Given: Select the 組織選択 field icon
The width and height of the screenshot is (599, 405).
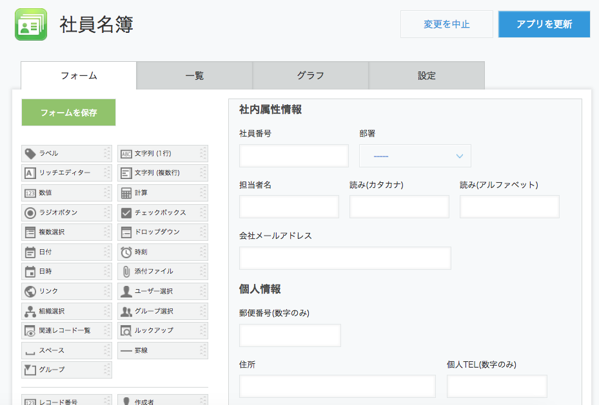Looking at the screenshot, I should pyautogui.click(x=30, y=312).
